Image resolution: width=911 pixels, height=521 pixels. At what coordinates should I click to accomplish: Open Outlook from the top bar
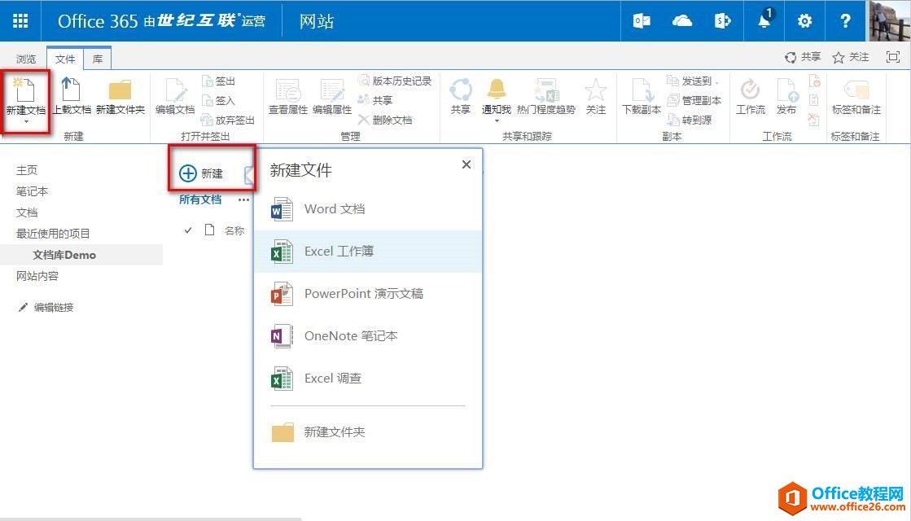pyautogui.click(x=642, y=21)
